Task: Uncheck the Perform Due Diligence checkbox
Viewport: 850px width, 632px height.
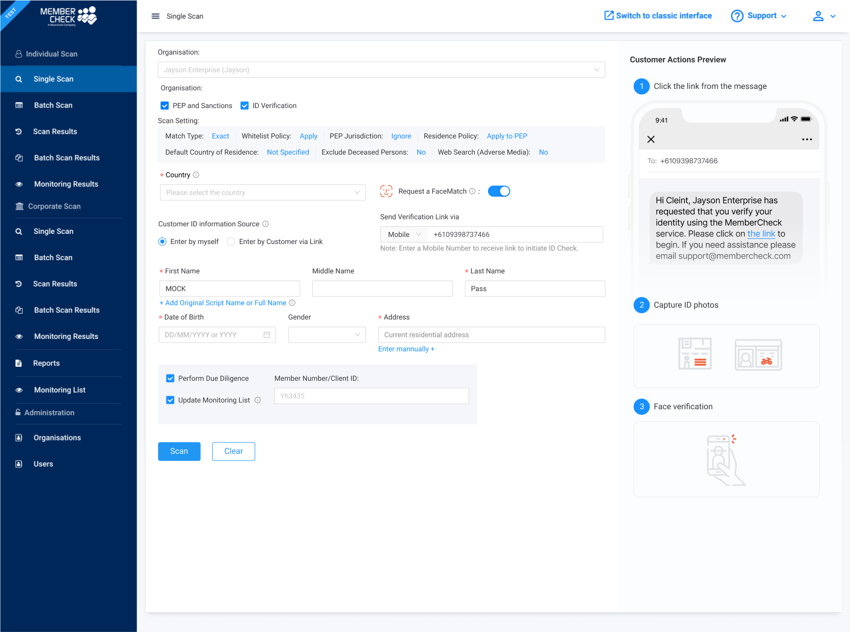Action: (170, 378)
